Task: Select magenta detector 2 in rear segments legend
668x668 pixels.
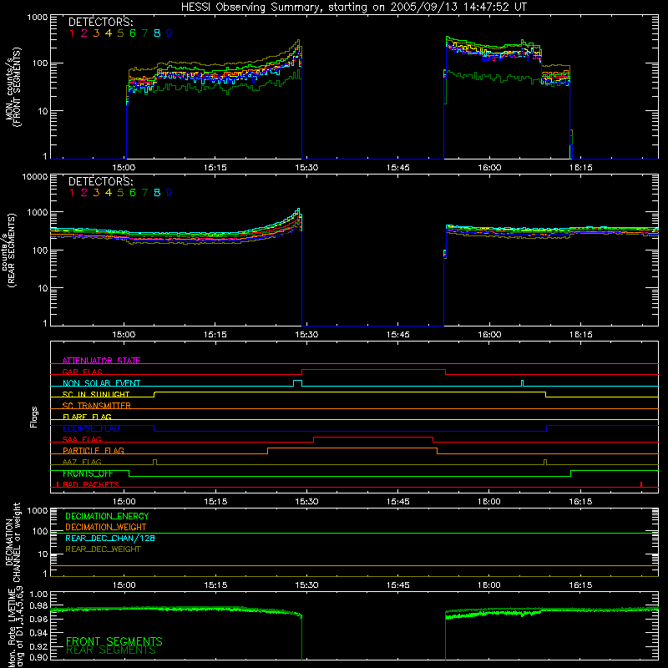Action: tap(84, 193)
